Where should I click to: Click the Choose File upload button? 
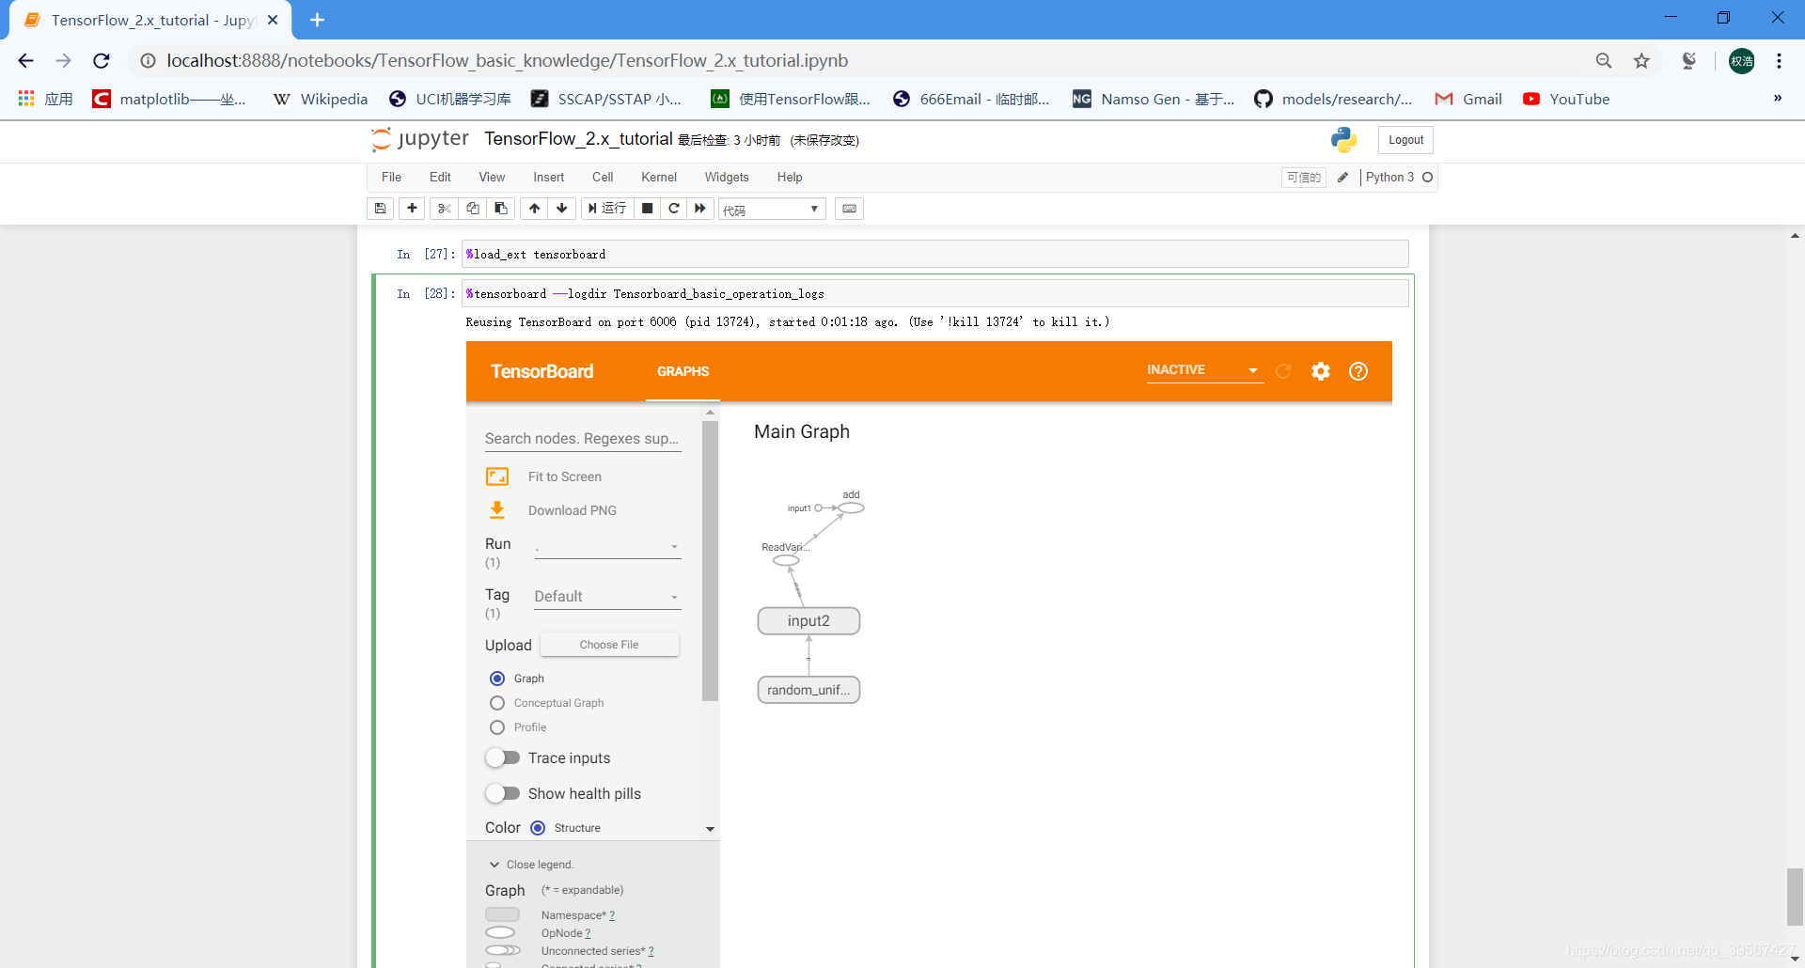609,645
